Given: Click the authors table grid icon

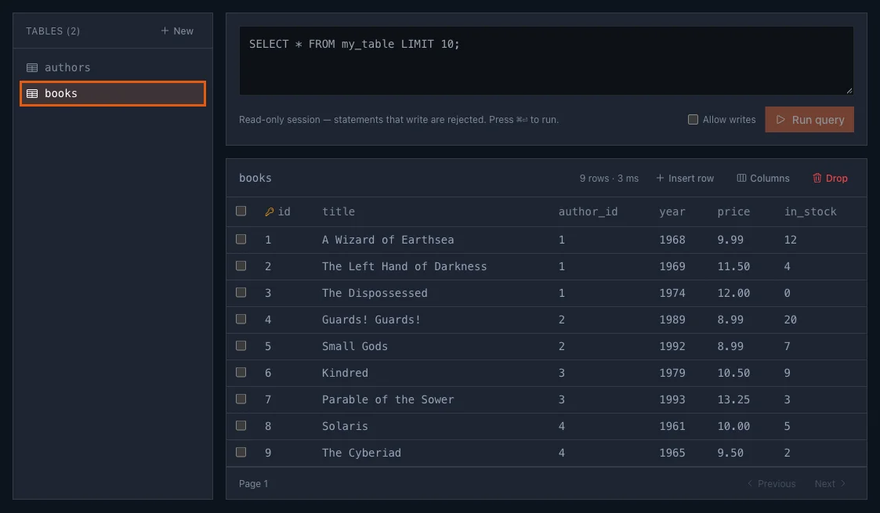Looking at the screenshot, I should (x=32, y=68).
